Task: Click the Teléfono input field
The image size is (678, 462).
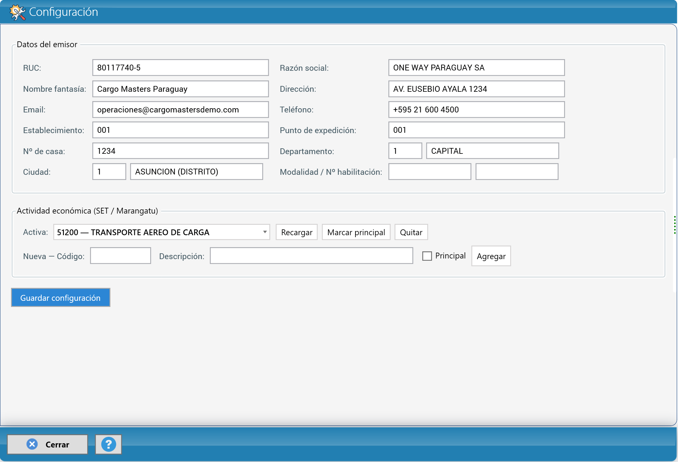Action: tap(476, 110)
